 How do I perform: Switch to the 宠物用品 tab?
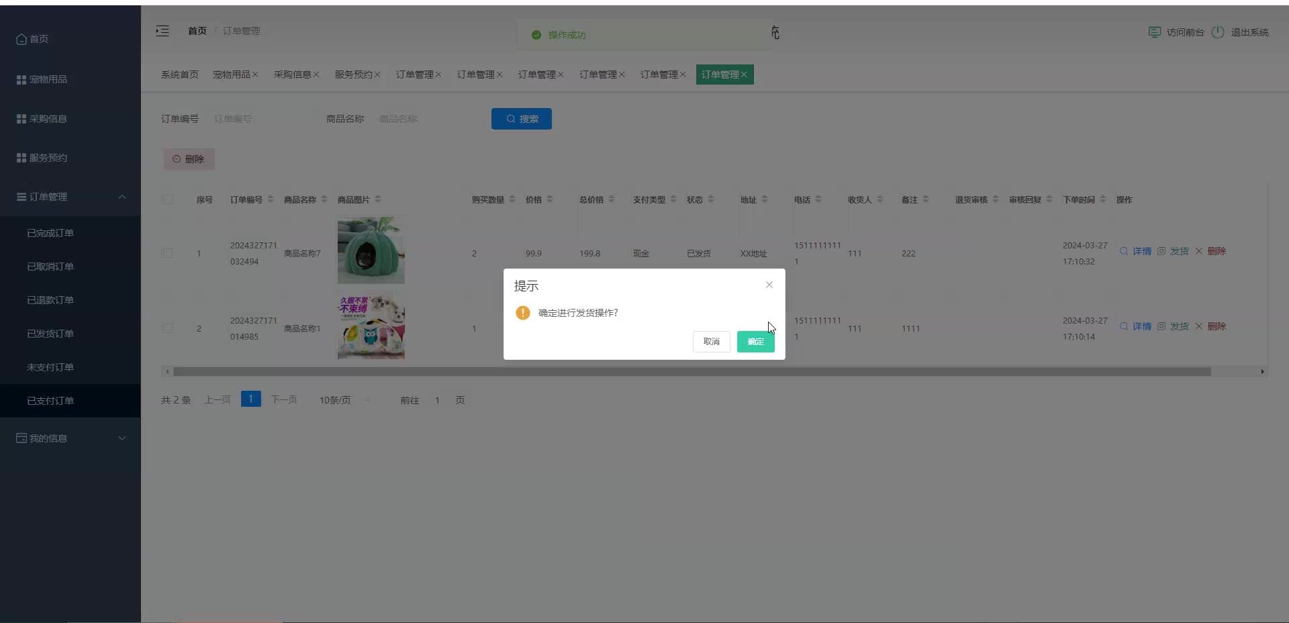(x=231, y=75)
